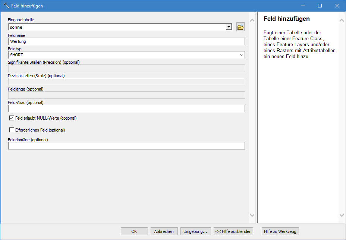Click into the Feldname input field

126,41
